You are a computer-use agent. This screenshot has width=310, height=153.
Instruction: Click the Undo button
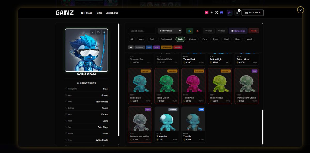[208, 31]
